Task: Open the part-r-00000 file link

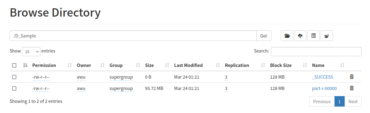Action: (324, 88)
